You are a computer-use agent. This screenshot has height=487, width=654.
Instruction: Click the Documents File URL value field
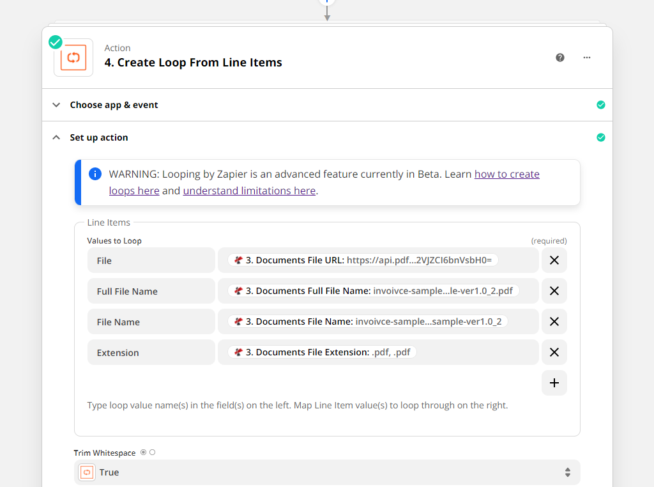(x=378, y=260)
